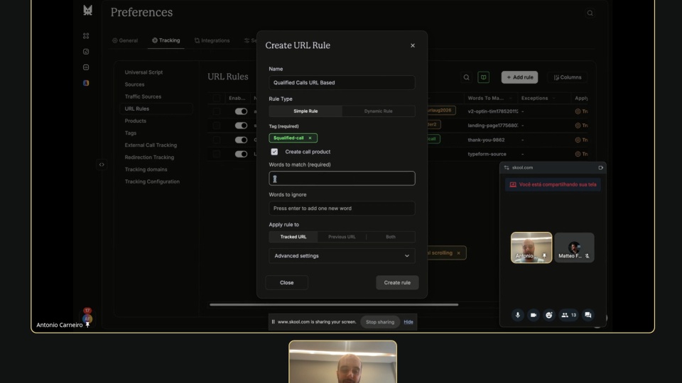Open the Exceptions column menu
The height and width of the screenshot is (383, 682).
pos(553,98)
